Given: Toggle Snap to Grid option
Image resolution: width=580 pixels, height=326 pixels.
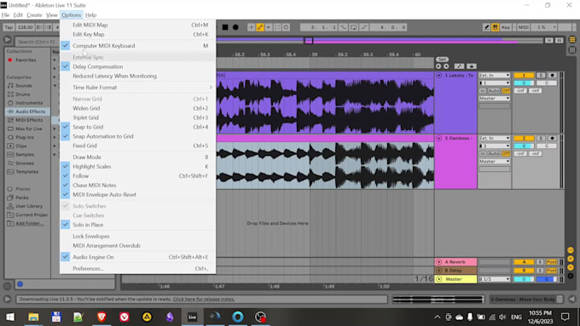Looking at the screenshot, I should tap(137, 127).
